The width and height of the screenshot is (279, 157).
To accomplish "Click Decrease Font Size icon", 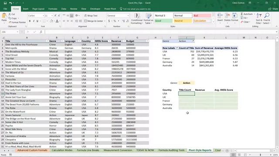I will pos(59,16).
